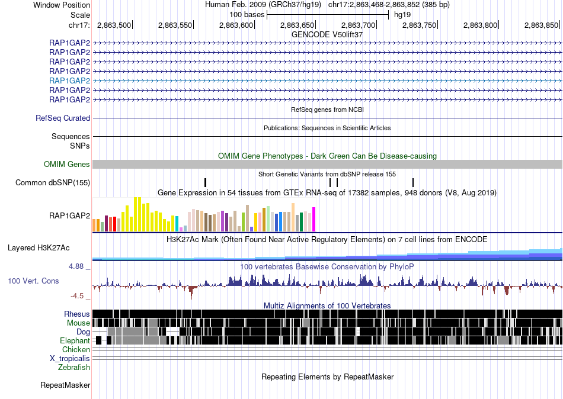Select the RAP1GAP2 label beside GTEx chart
Viewport: 563px width, 399px height.
[70, 215]
